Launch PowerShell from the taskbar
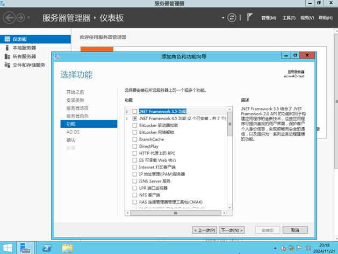Viewport: 338px width, 254px height. click(x=47, y=248)
